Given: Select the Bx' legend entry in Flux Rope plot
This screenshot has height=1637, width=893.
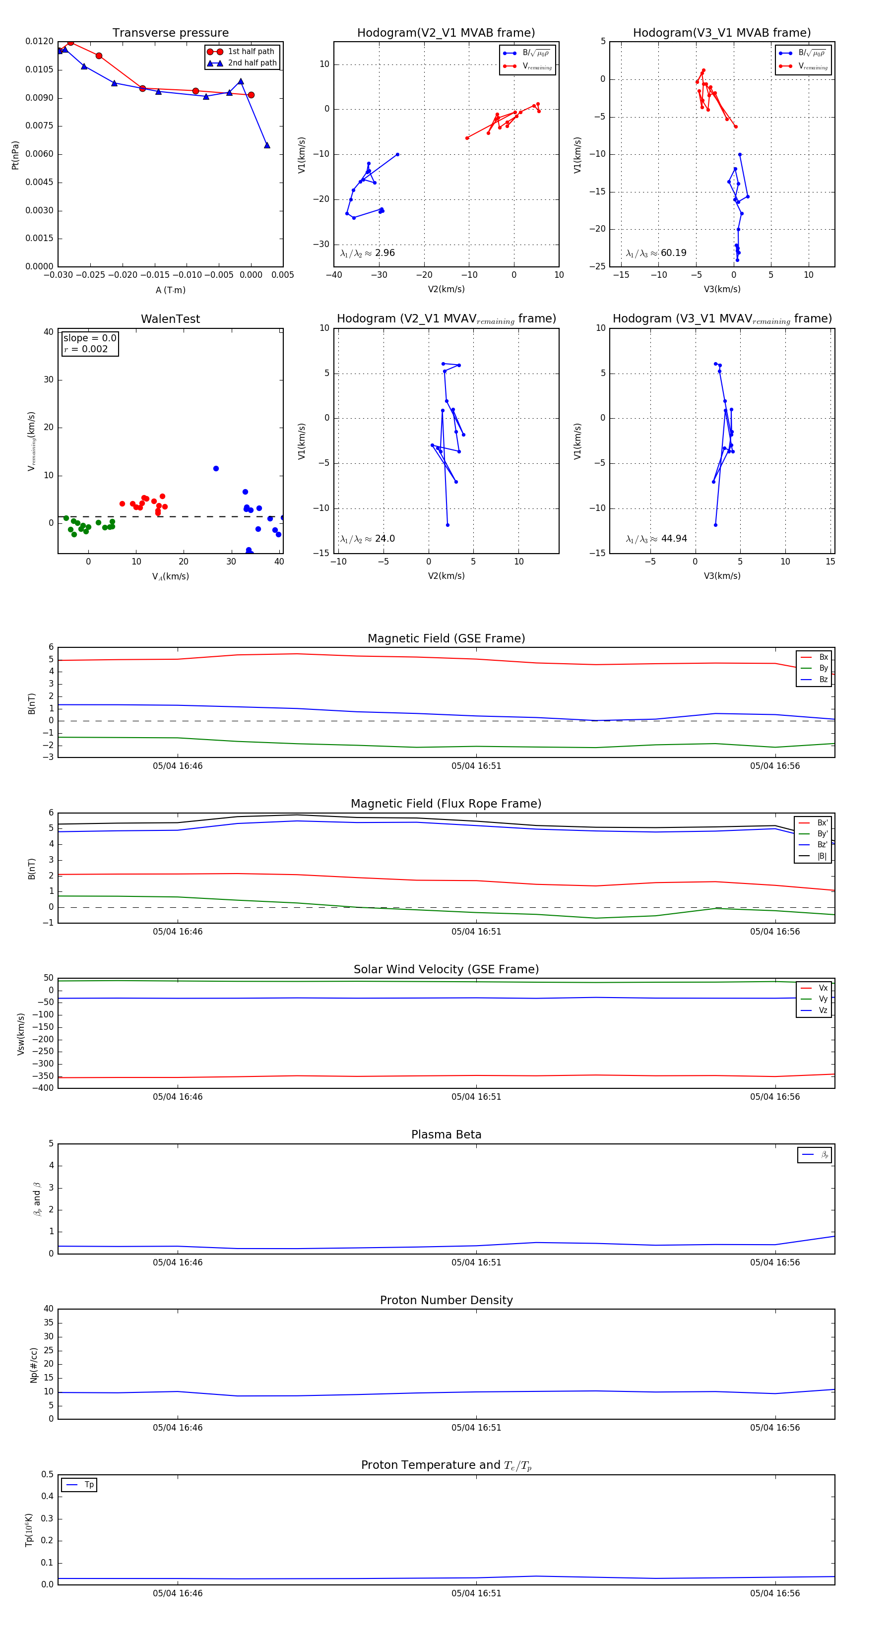Looking at the screenshot, I should click(x=813, y=823).
